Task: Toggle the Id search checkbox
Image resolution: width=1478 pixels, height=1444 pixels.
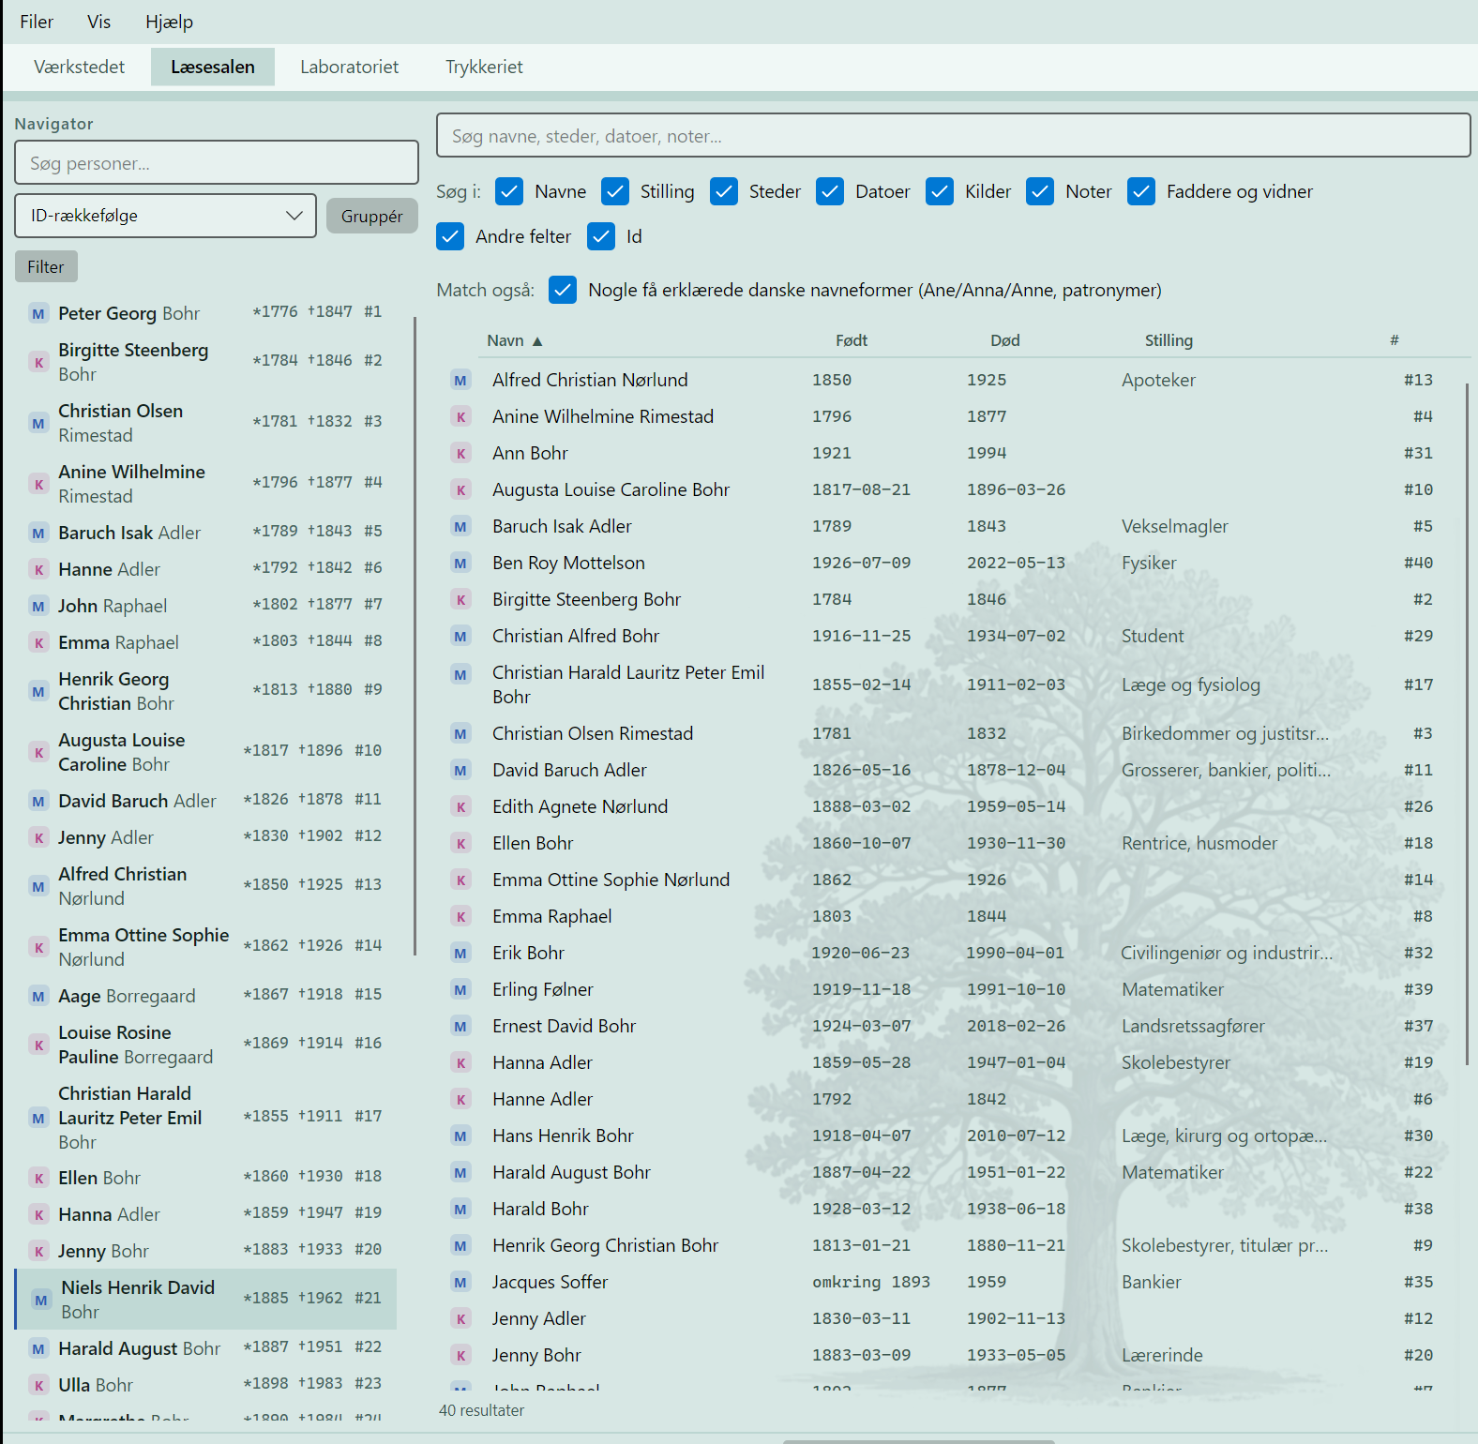Action: click(x=601, y=236)
